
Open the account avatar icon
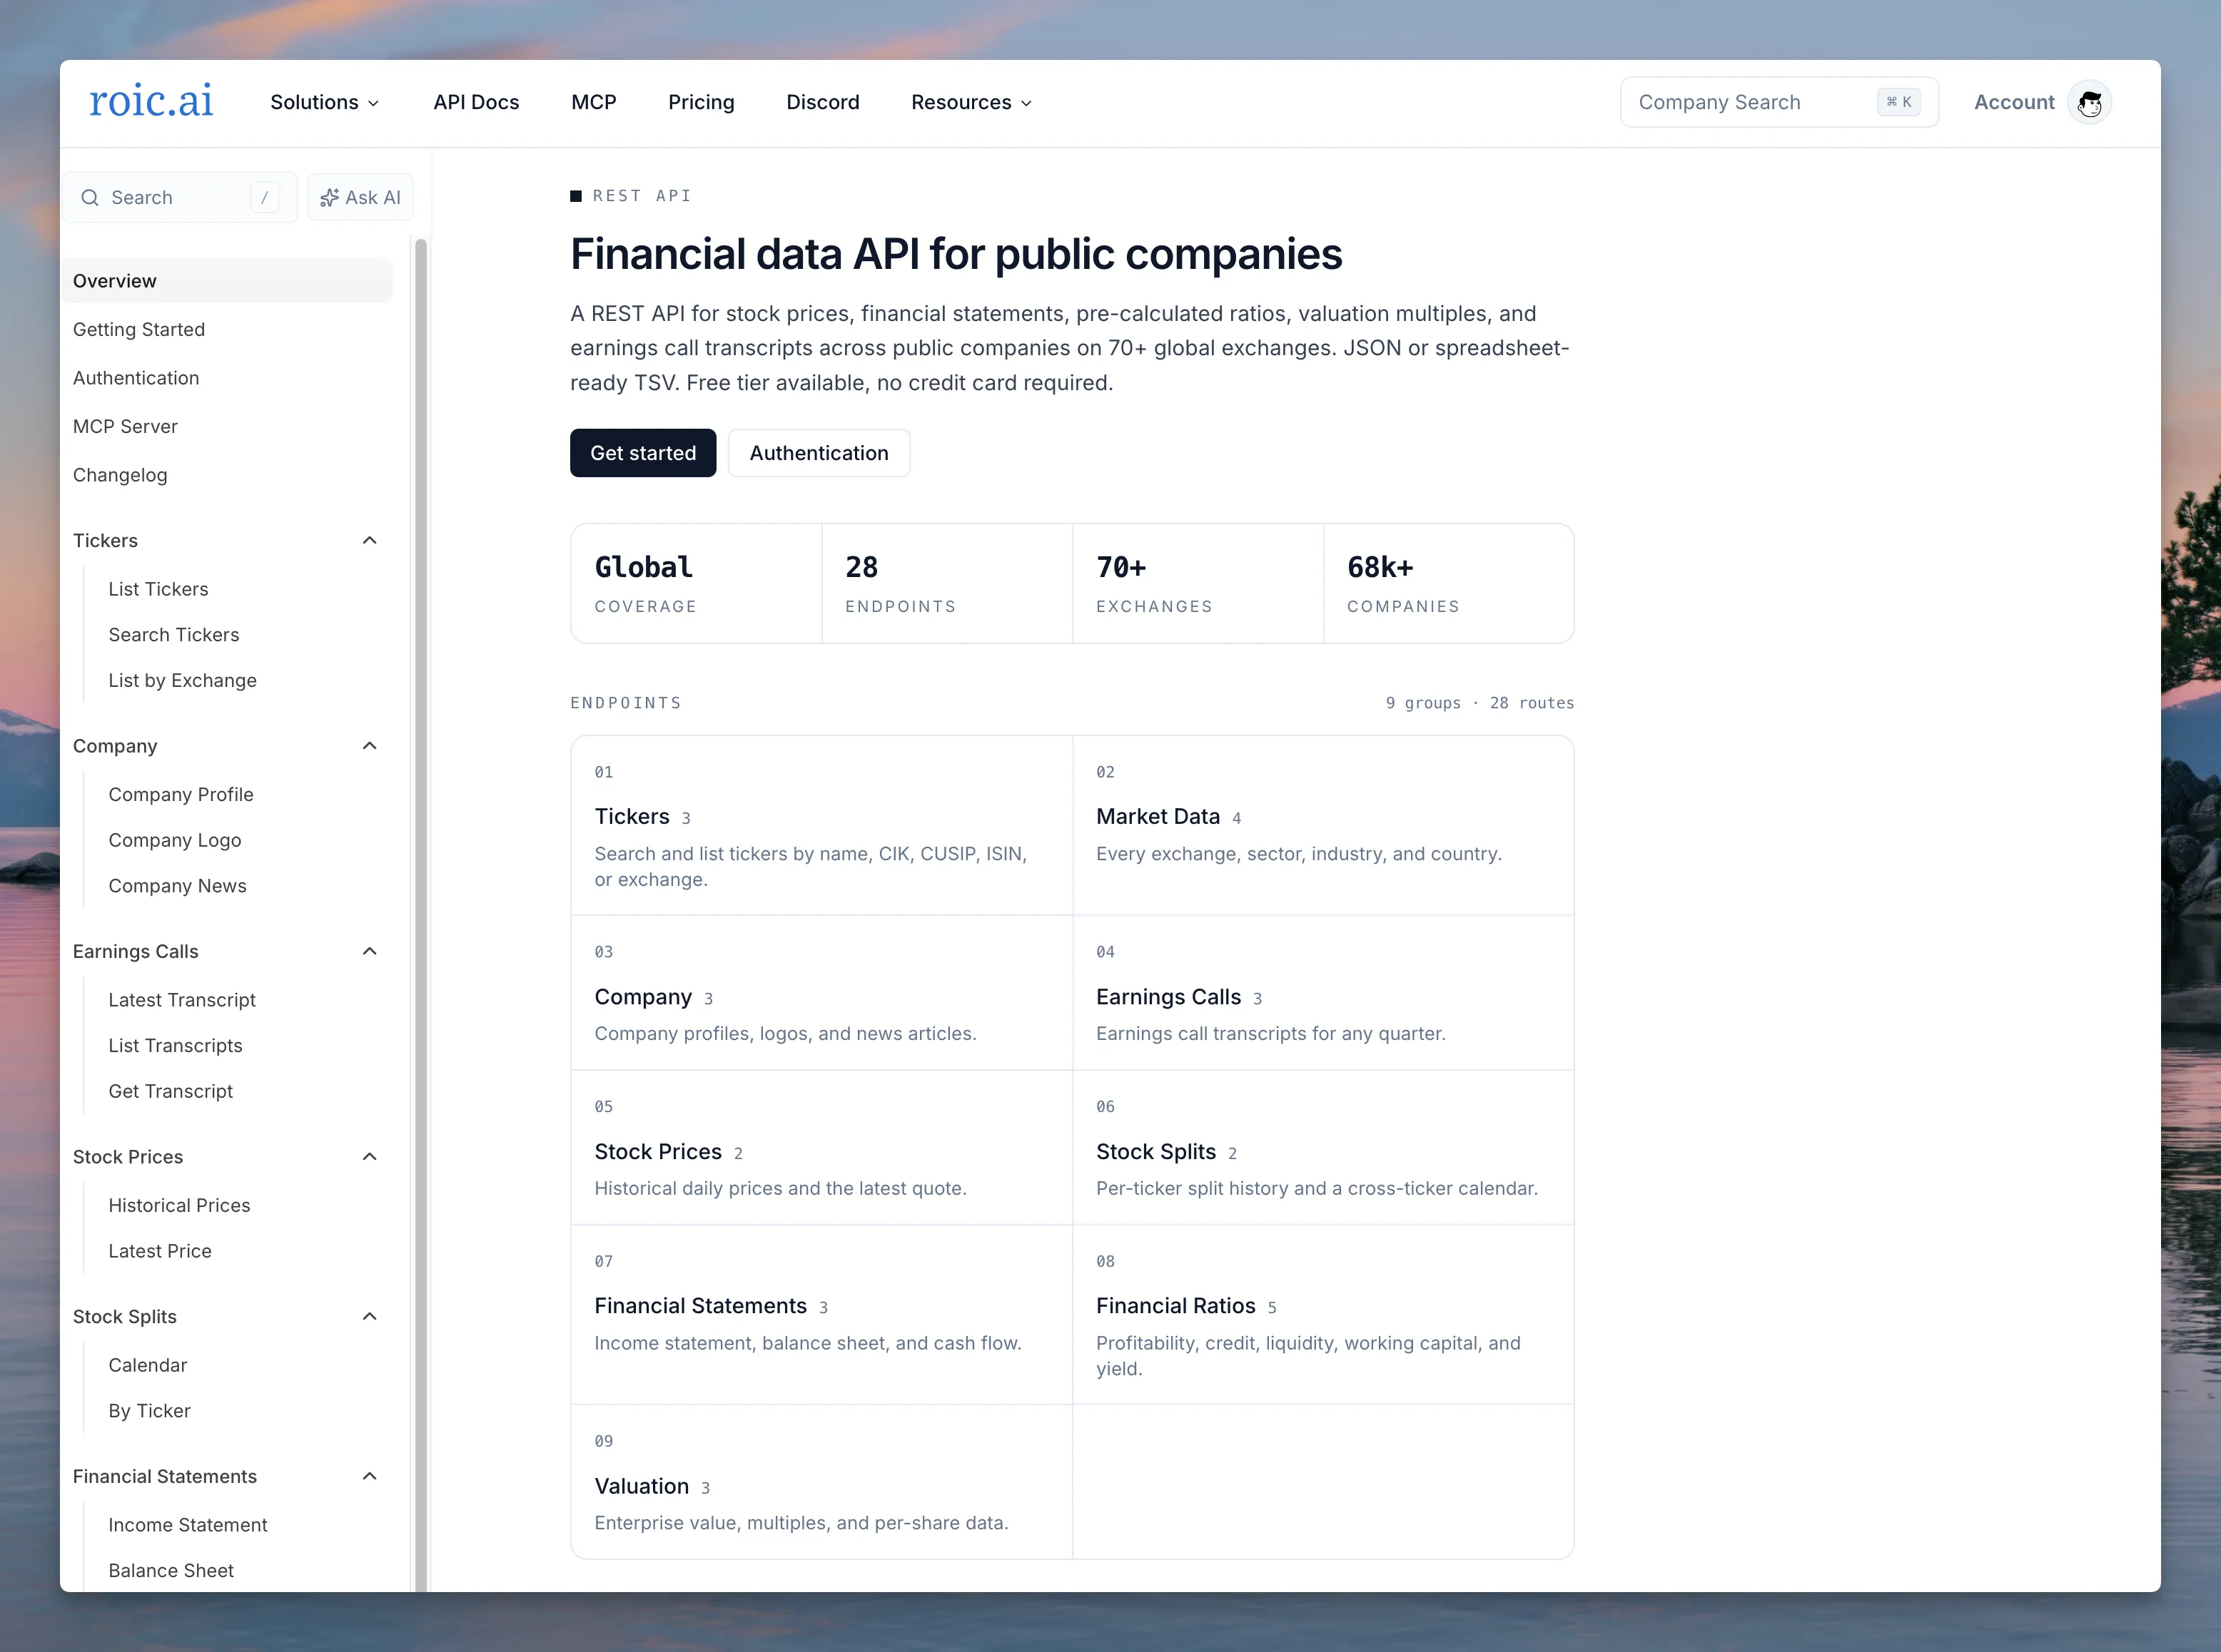coord(2090,102)
